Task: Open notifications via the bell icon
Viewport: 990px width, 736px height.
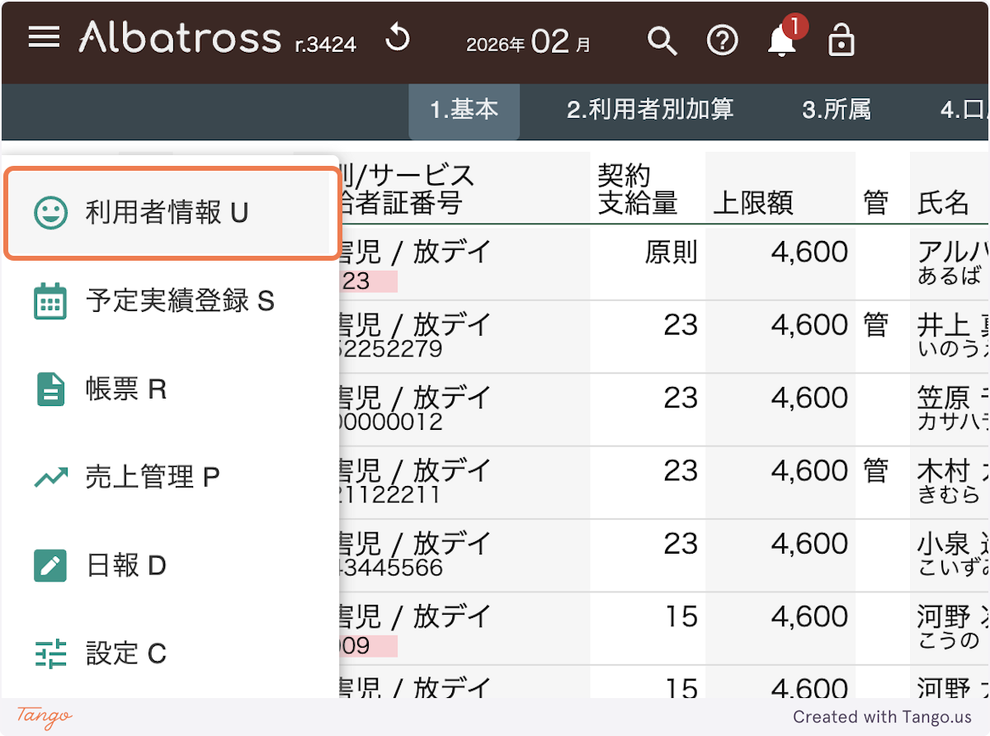Action: [x=781, y=41]
